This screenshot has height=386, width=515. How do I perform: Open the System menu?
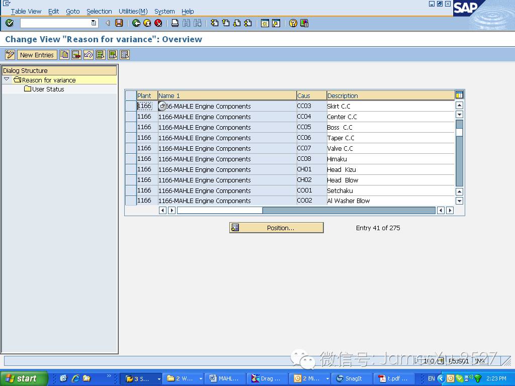[x=164, y=11]
